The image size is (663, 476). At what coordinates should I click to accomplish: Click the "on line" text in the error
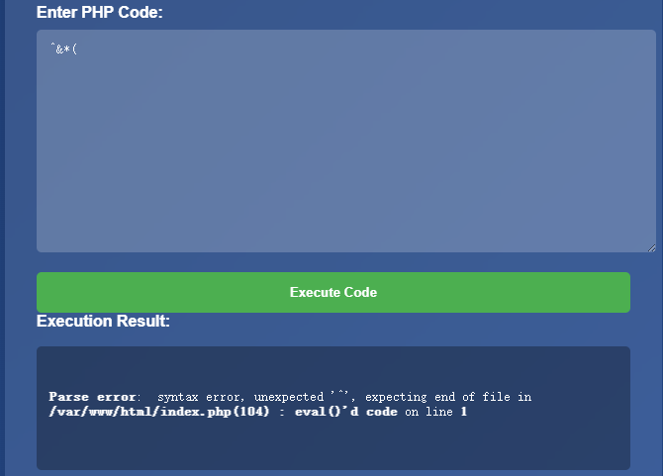[x=427, y=412]
